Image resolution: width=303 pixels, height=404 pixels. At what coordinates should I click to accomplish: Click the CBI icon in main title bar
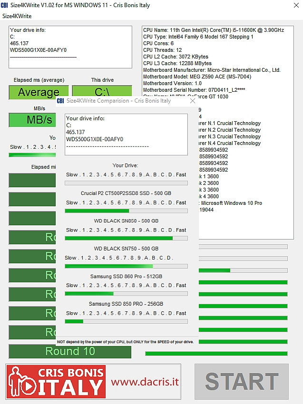(4, 5)
